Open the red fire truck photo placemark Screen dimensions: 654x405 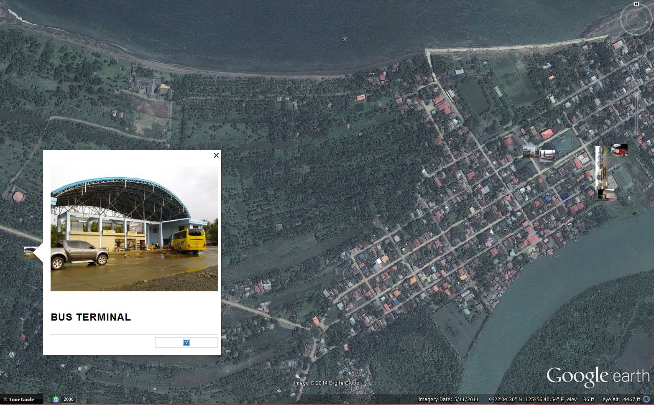[x=619, y=150]
